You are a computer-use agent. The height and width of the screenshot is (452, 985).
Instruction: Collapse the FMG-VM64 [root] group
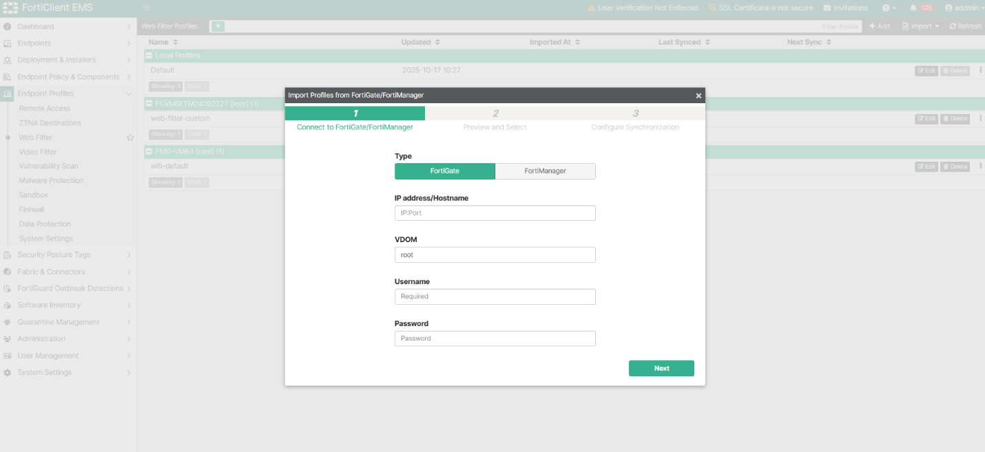tap(149, 151)
